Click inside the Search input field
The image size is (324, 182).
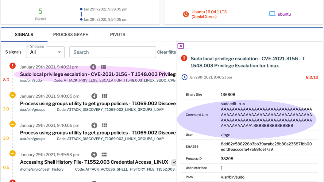pyautogui.click(x=113, y=52)
